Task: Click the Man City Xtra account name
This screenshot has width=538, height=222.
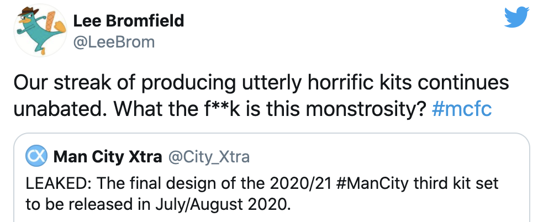Action: point(108,157)
